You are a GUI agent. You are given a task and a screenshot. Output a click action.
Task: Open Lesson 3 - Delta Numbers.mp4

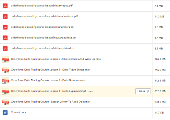[48, 81]
